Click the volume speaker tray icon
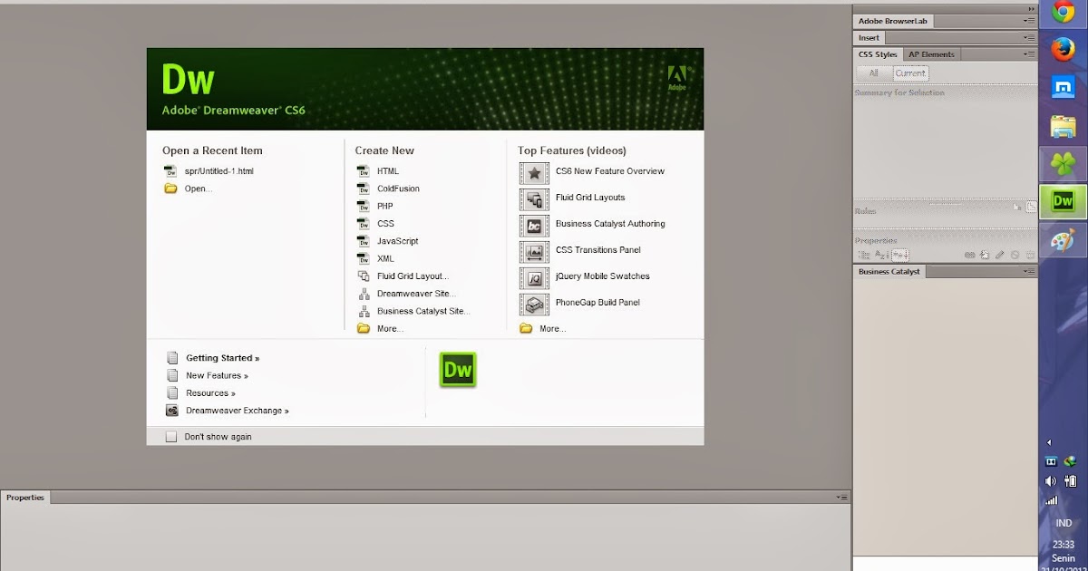Screen dimensions: 1088x571 [1051, 481]
